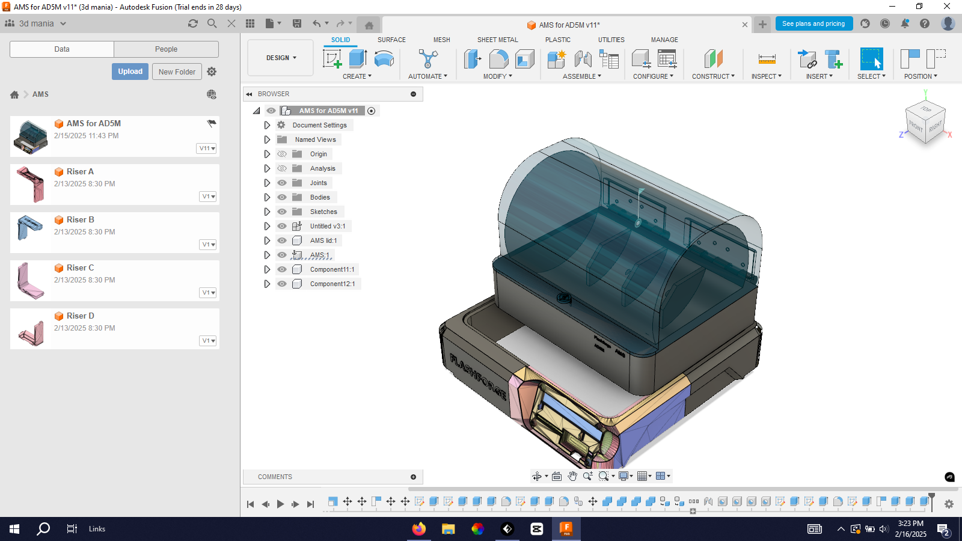Click the Save icon

[297, 23]
